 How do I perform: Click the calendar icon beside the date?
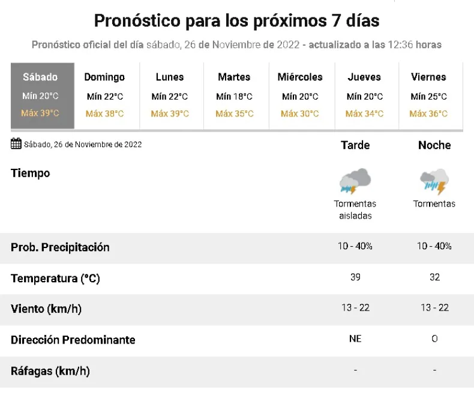click(x=16, y=144)
